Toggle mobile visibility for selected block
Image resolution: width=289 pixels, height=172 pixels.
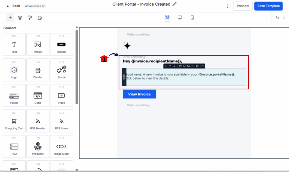[x=185, y=66]
